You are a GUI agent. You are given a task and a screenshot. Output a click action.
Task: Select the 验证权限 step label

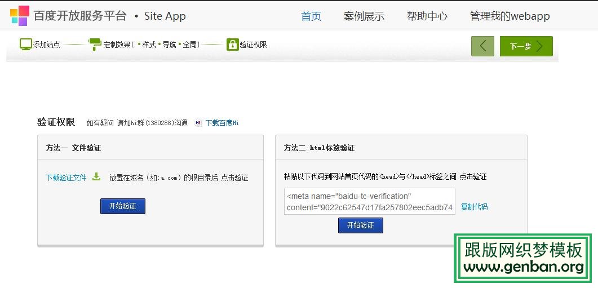(x=253, y=45)
